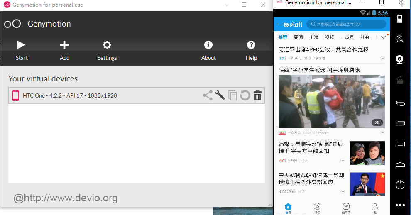Open the About dialog
Image resolution: width=411 pixels, height=215 pixels.
(x=208, y=50)
